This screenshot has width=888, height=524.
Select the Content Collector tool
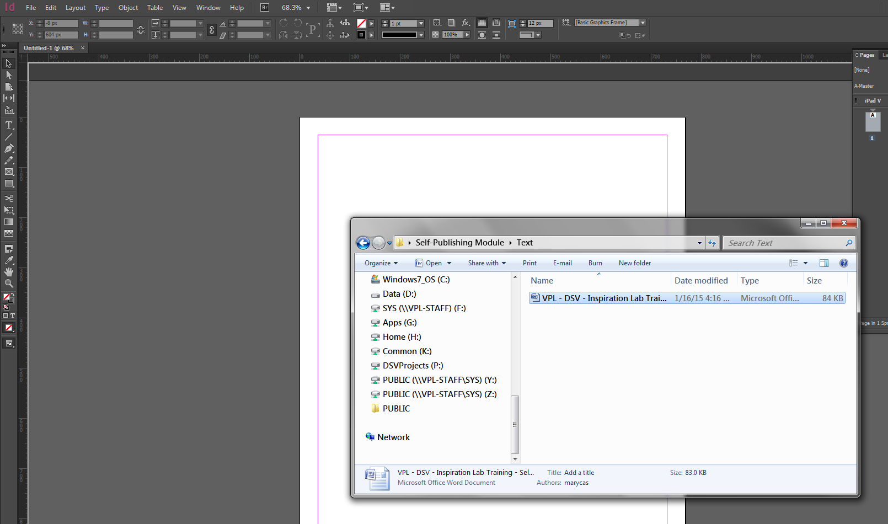(x=9, y=110)
